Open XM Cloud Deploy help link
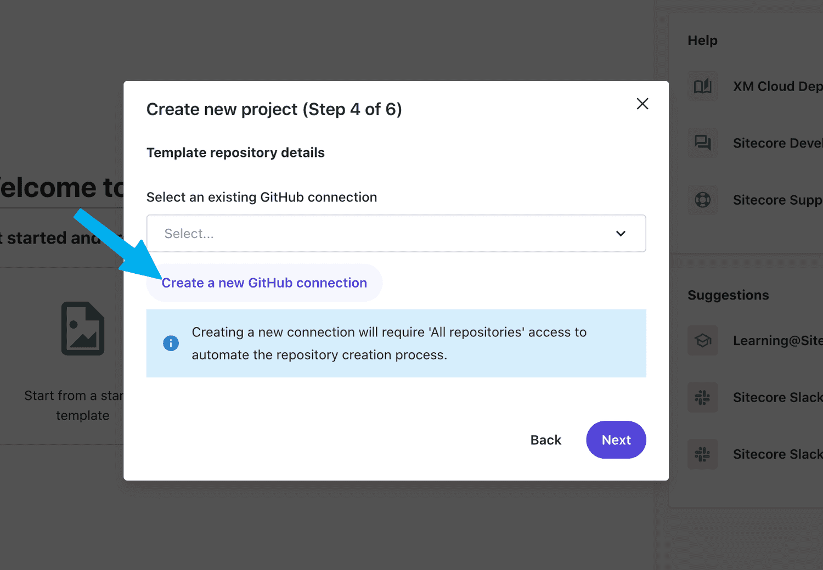Viewport: 823px width, 570px height. coord(777,86)
